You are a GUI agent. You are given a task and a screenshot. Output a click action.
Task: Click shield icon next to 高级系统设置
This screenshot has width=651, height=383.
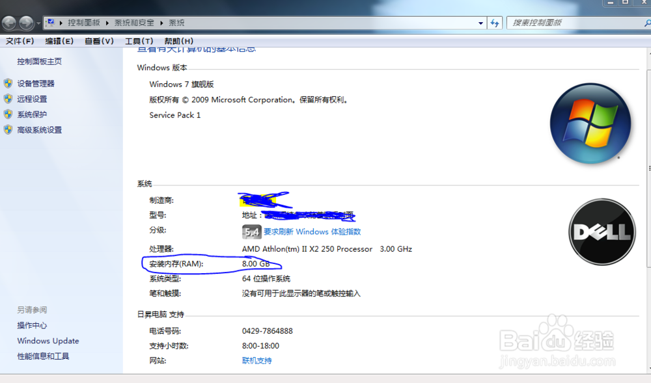coord(8,130)
